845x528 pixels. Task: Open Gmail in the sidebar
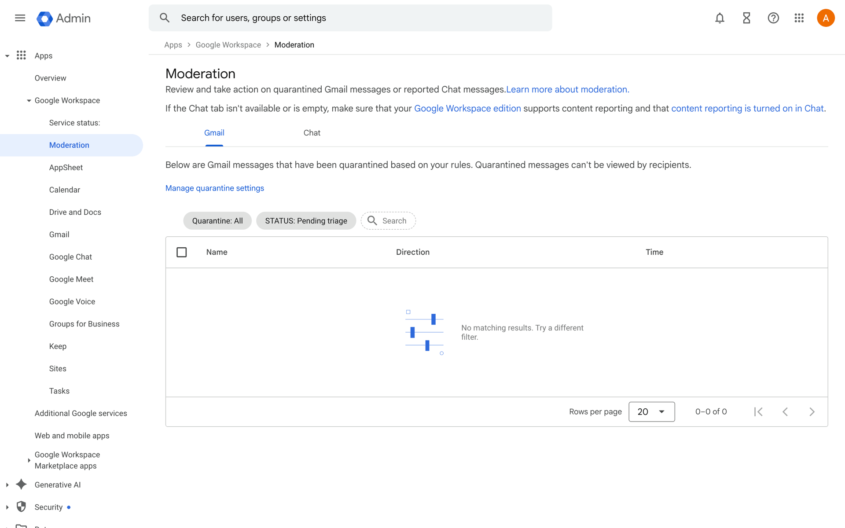(59, 235)
